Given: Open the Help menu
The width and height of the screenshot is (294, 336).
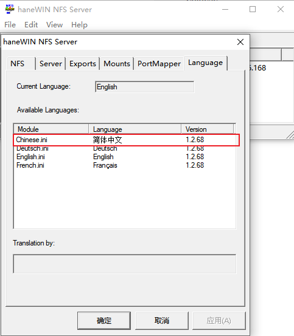Looking at the screenshot, I should click(x=79, y=25).
